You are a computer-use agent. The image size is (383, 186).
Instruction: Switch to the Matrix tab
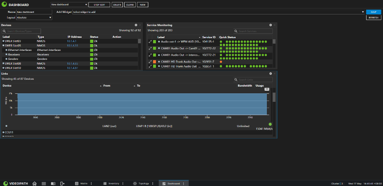click(x=84, y=183)
